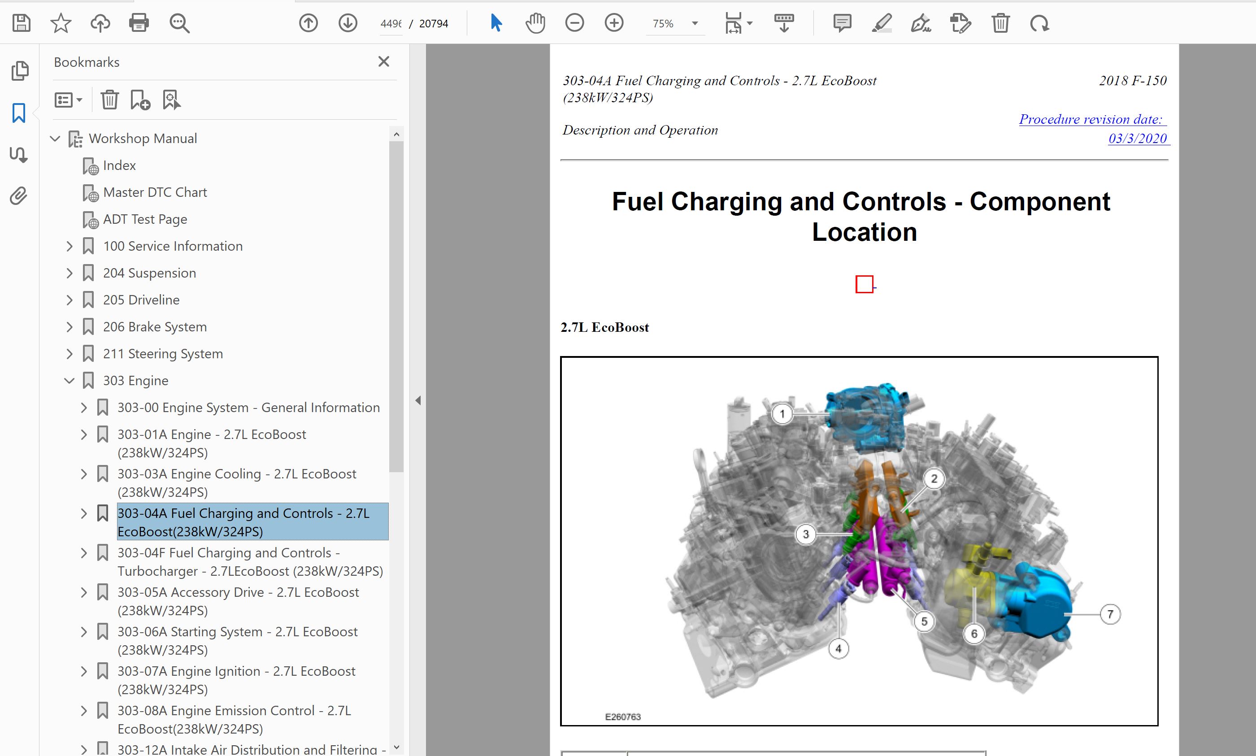This screenshot has height=756, width=1256.
Task: Click the bookmarks panel vertical scrollbar
Action: (396, 306)
